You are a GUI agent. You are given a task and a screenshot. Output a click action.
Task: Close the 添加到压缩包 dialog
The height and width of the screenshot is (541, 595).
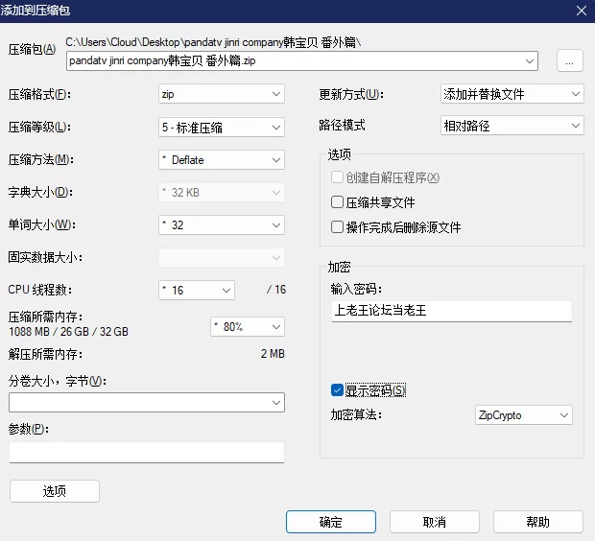(x=582, y=11)
